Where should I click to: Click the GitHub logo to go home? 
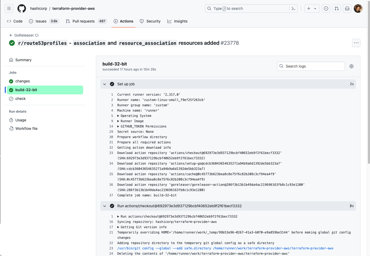pyautogui.click(x=21, y=8)
